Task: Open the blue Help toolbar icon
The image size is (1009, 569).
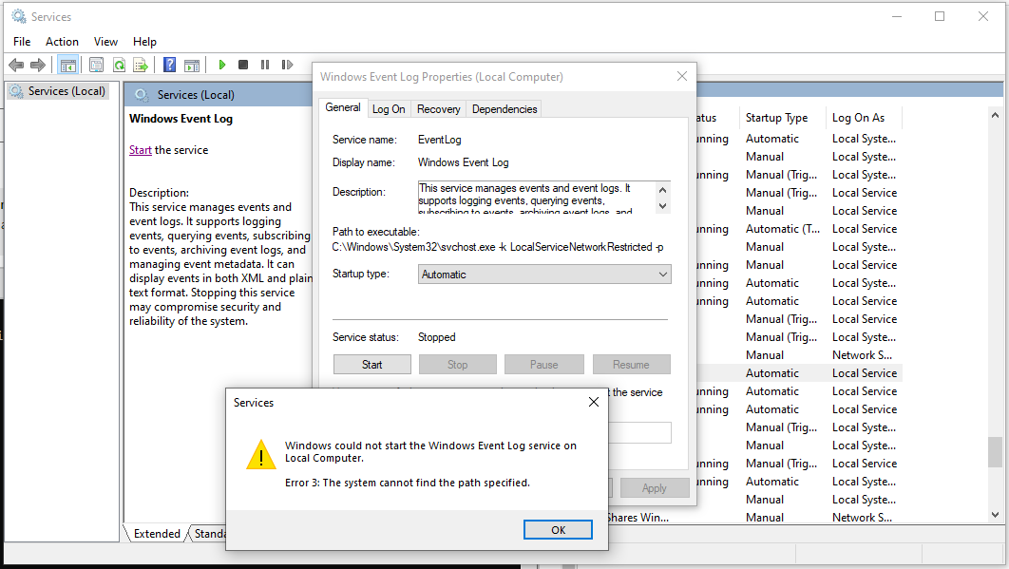Action: tap(169, 65)
